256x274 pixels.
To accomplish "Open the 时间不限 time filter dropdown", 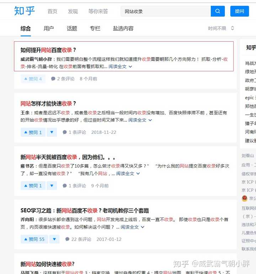I will tap(221, 28).
